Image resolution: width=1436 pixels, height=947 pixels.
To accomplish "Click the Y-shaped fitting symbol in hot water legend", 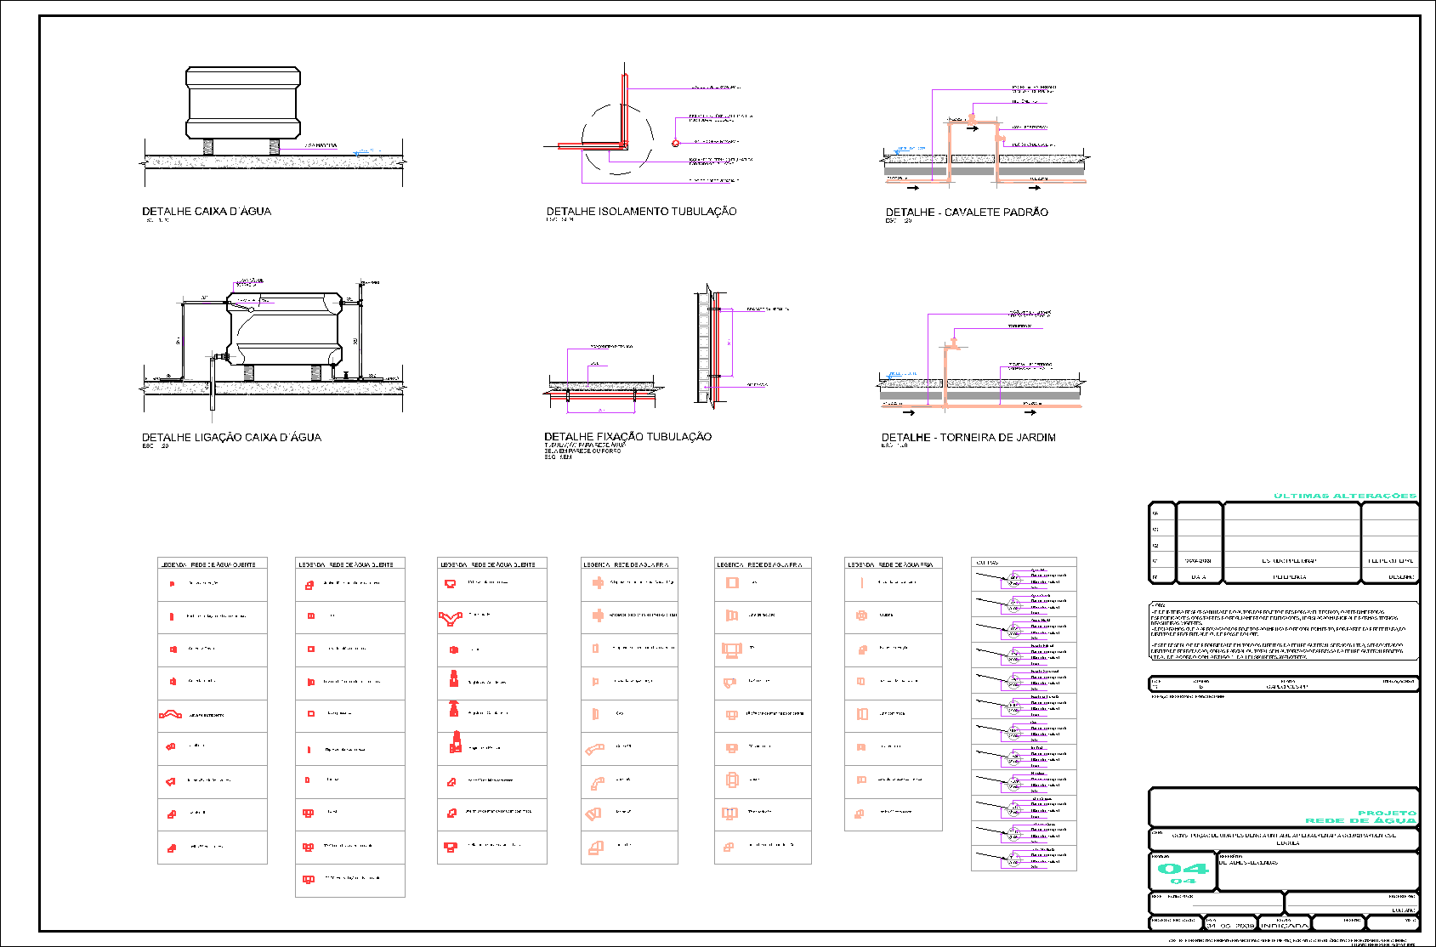I will tap(450, 618).
